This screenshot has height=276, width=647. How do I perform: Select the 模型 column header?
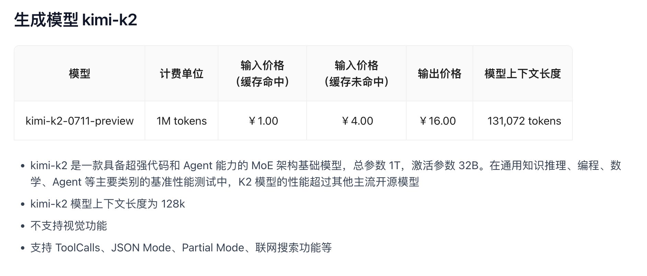point(79,74)
